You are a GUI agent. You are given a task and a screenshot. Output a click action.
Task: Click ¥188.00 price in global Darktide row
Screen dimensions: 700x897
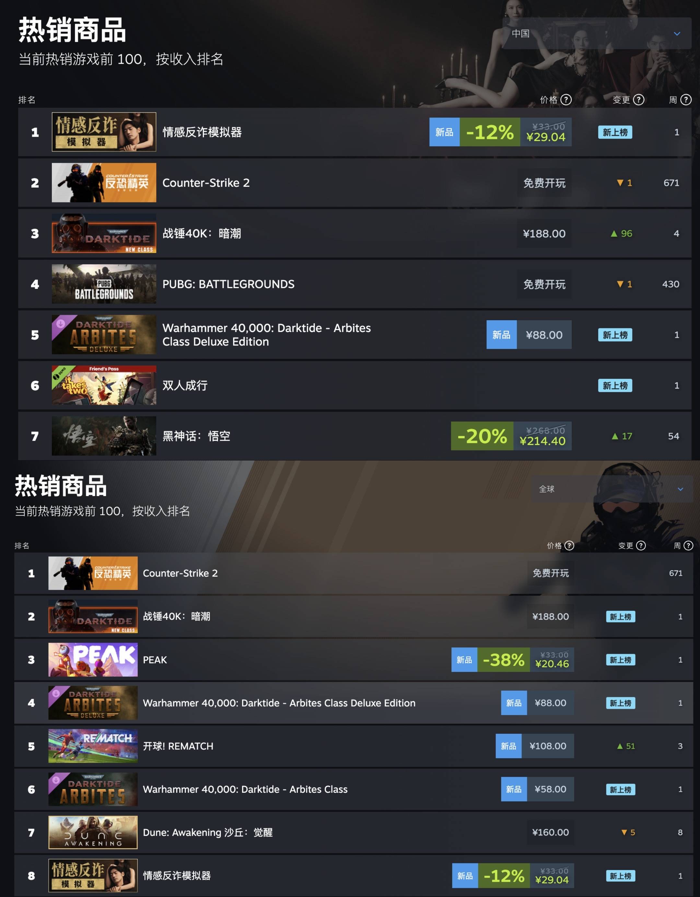tap(550, 617)
